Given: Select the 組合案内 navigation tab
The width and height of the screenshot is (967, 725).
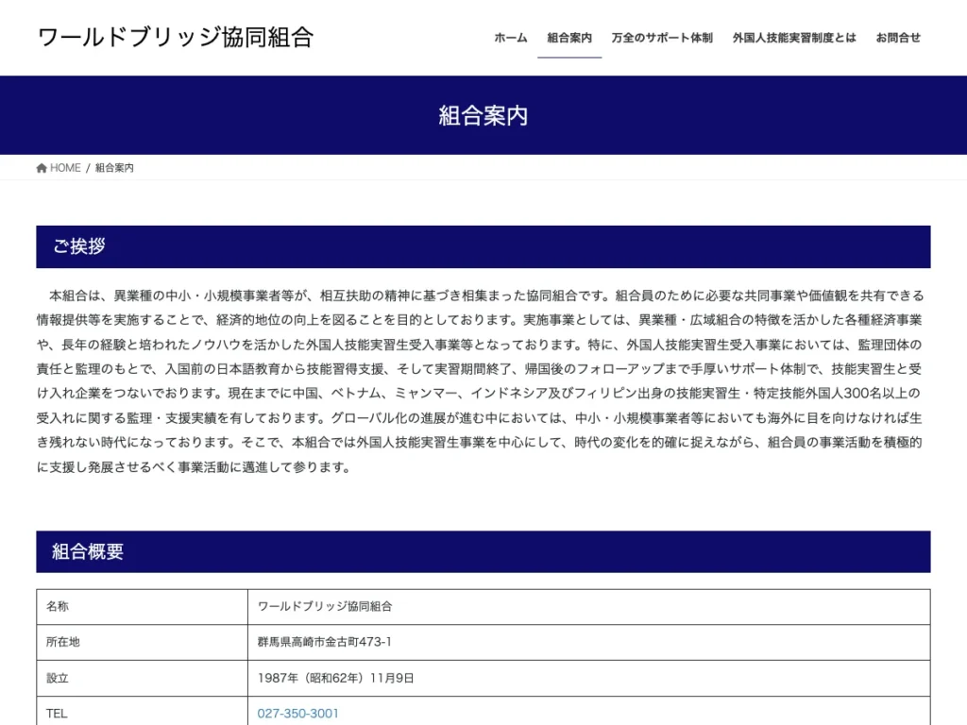Looking at the screenshot, I should 569,38.
